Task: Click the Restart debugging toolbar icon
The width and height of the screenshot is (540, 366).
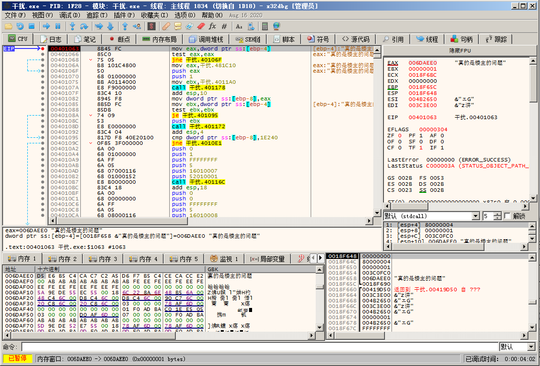Action: point(20,26)
